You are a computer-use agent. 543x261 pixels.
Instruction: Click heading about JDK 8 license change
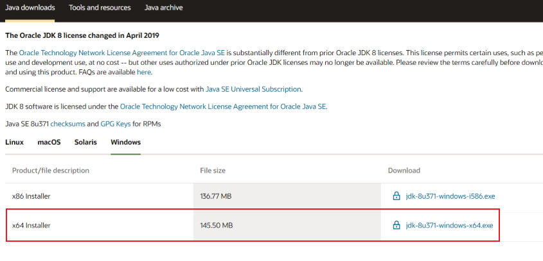(82, 35)
